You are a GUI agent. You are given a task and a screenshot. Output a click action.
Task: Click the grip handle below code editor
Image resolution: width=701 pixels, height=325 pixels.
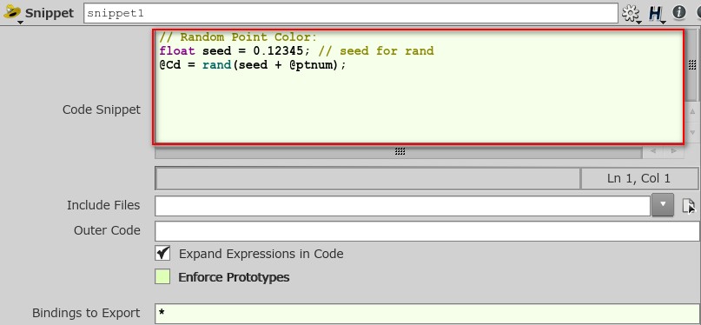pos(400,152)
